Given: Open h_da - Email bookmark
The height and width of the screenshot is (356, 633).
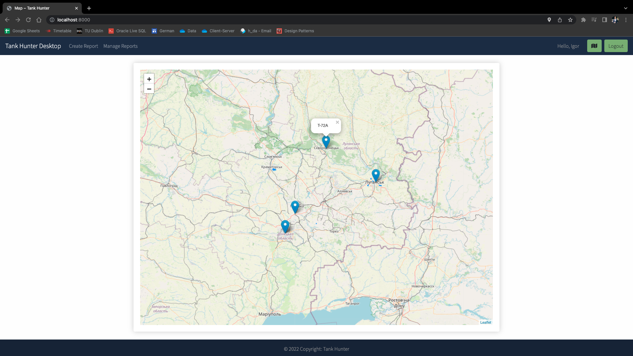Looking at the screenshot, I should 256,31.
